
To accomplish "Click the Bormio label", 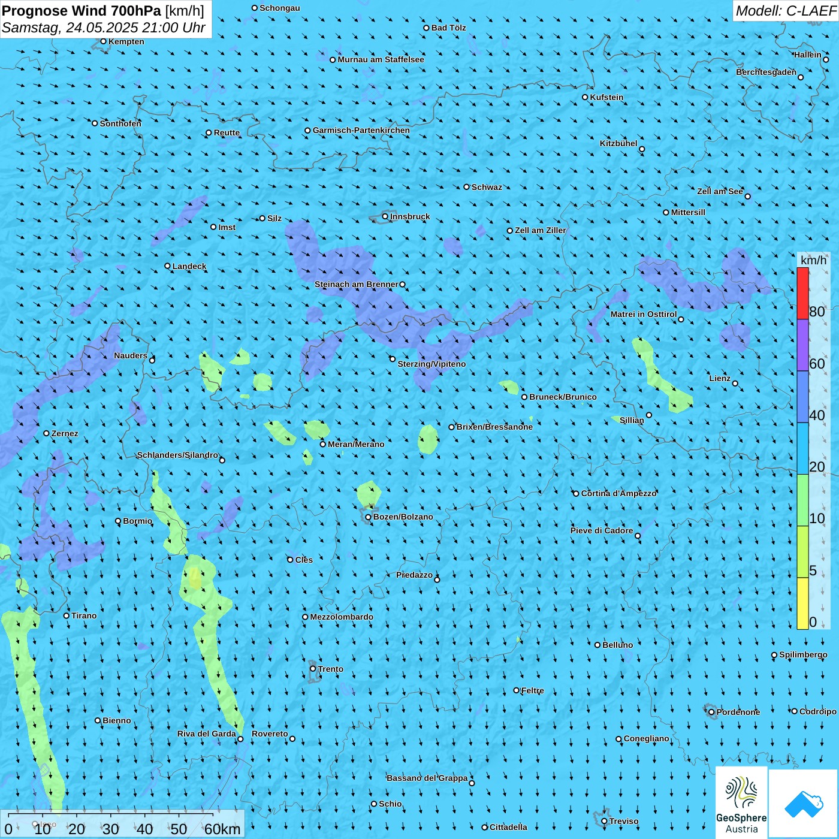I will click(x=138, y=521).
